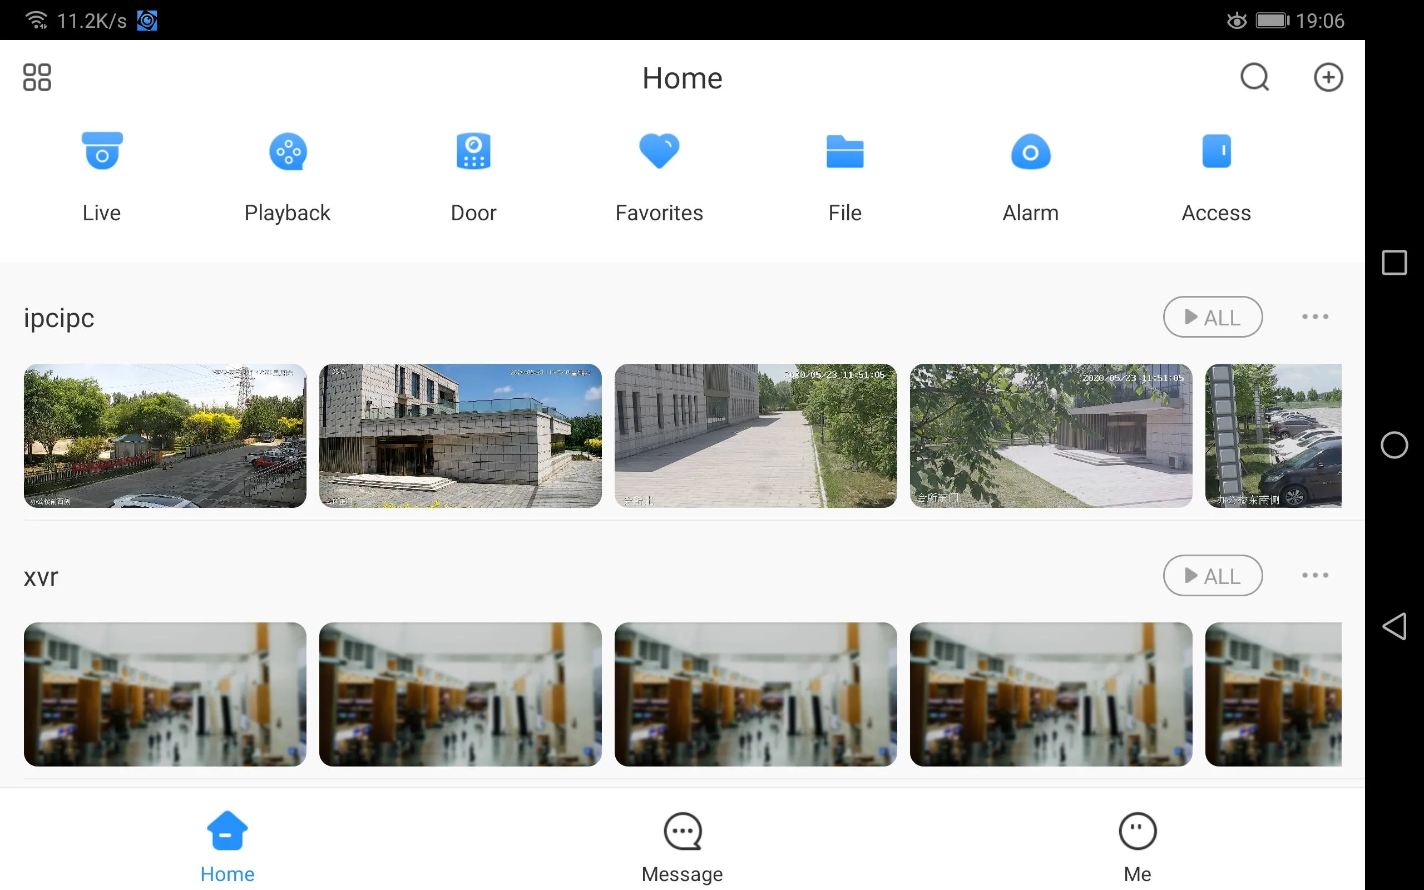Open the second xvr camera thumbnail
Viewport: 1424px width, 890px height.
[460, 694]
